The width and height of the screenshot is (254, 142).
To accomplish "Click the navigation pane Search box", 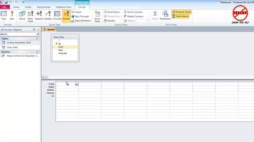I will (x=18, y=34).
